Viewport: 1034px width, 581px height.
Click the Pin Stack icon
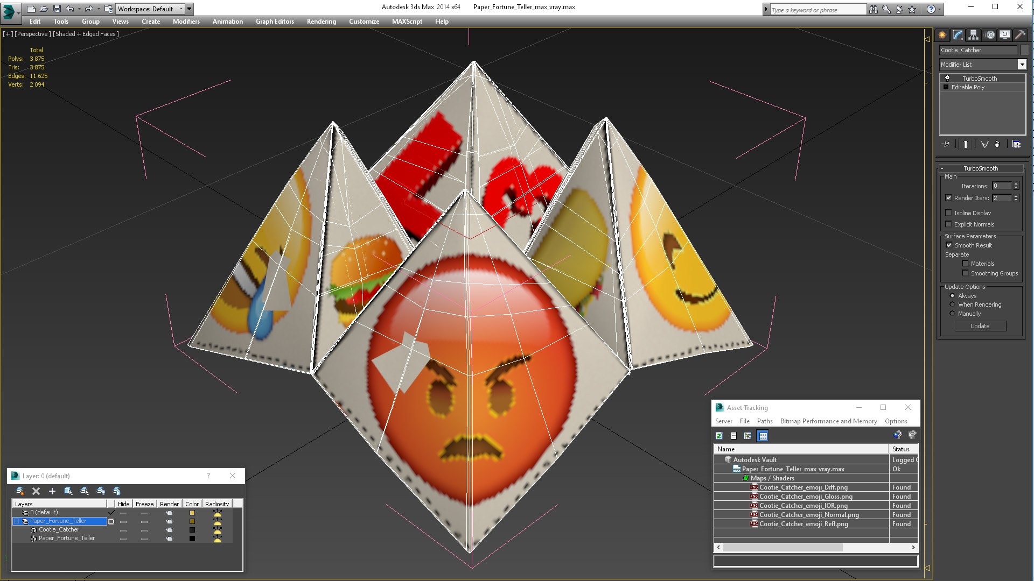tap(947, 144)
